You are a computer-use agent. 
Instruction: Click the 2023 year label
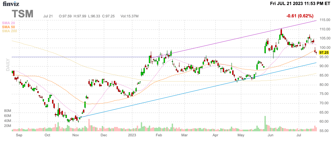pos(132,135)
